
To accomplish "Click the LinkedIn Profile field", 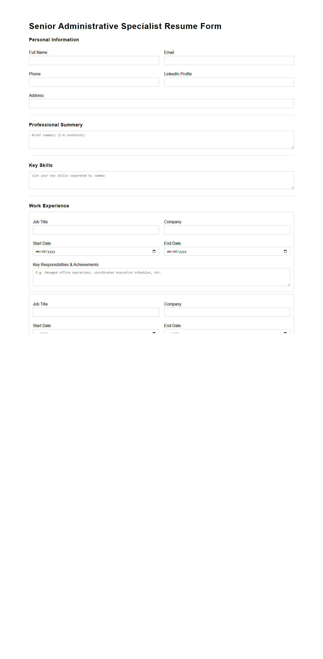I will click(229, 82).
